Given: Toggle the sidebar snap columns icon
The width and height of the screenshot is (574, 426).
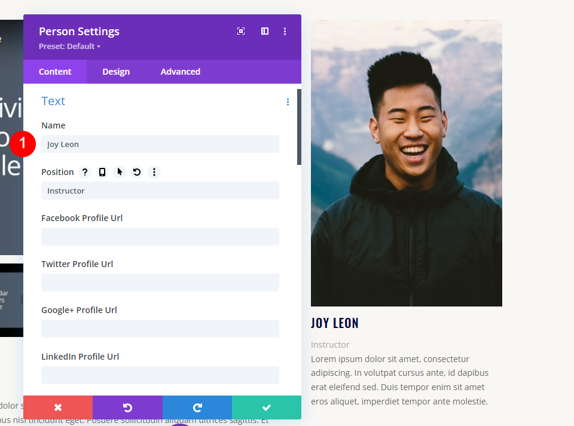Looking at the screenshot, I should click(x=265, y=32).
